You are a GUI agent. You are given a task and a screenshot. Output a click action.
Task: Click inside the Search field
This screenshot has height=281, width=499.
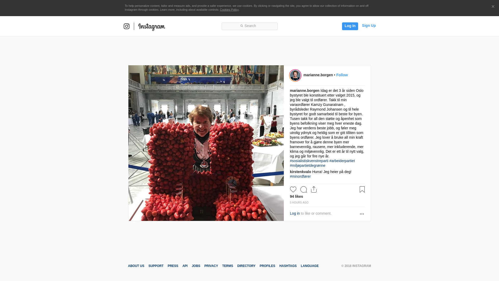pos(249,26)
